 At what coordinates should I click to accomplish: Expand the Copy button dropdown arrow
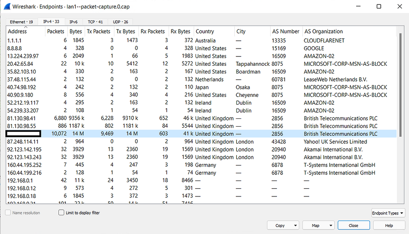[296, 225]
